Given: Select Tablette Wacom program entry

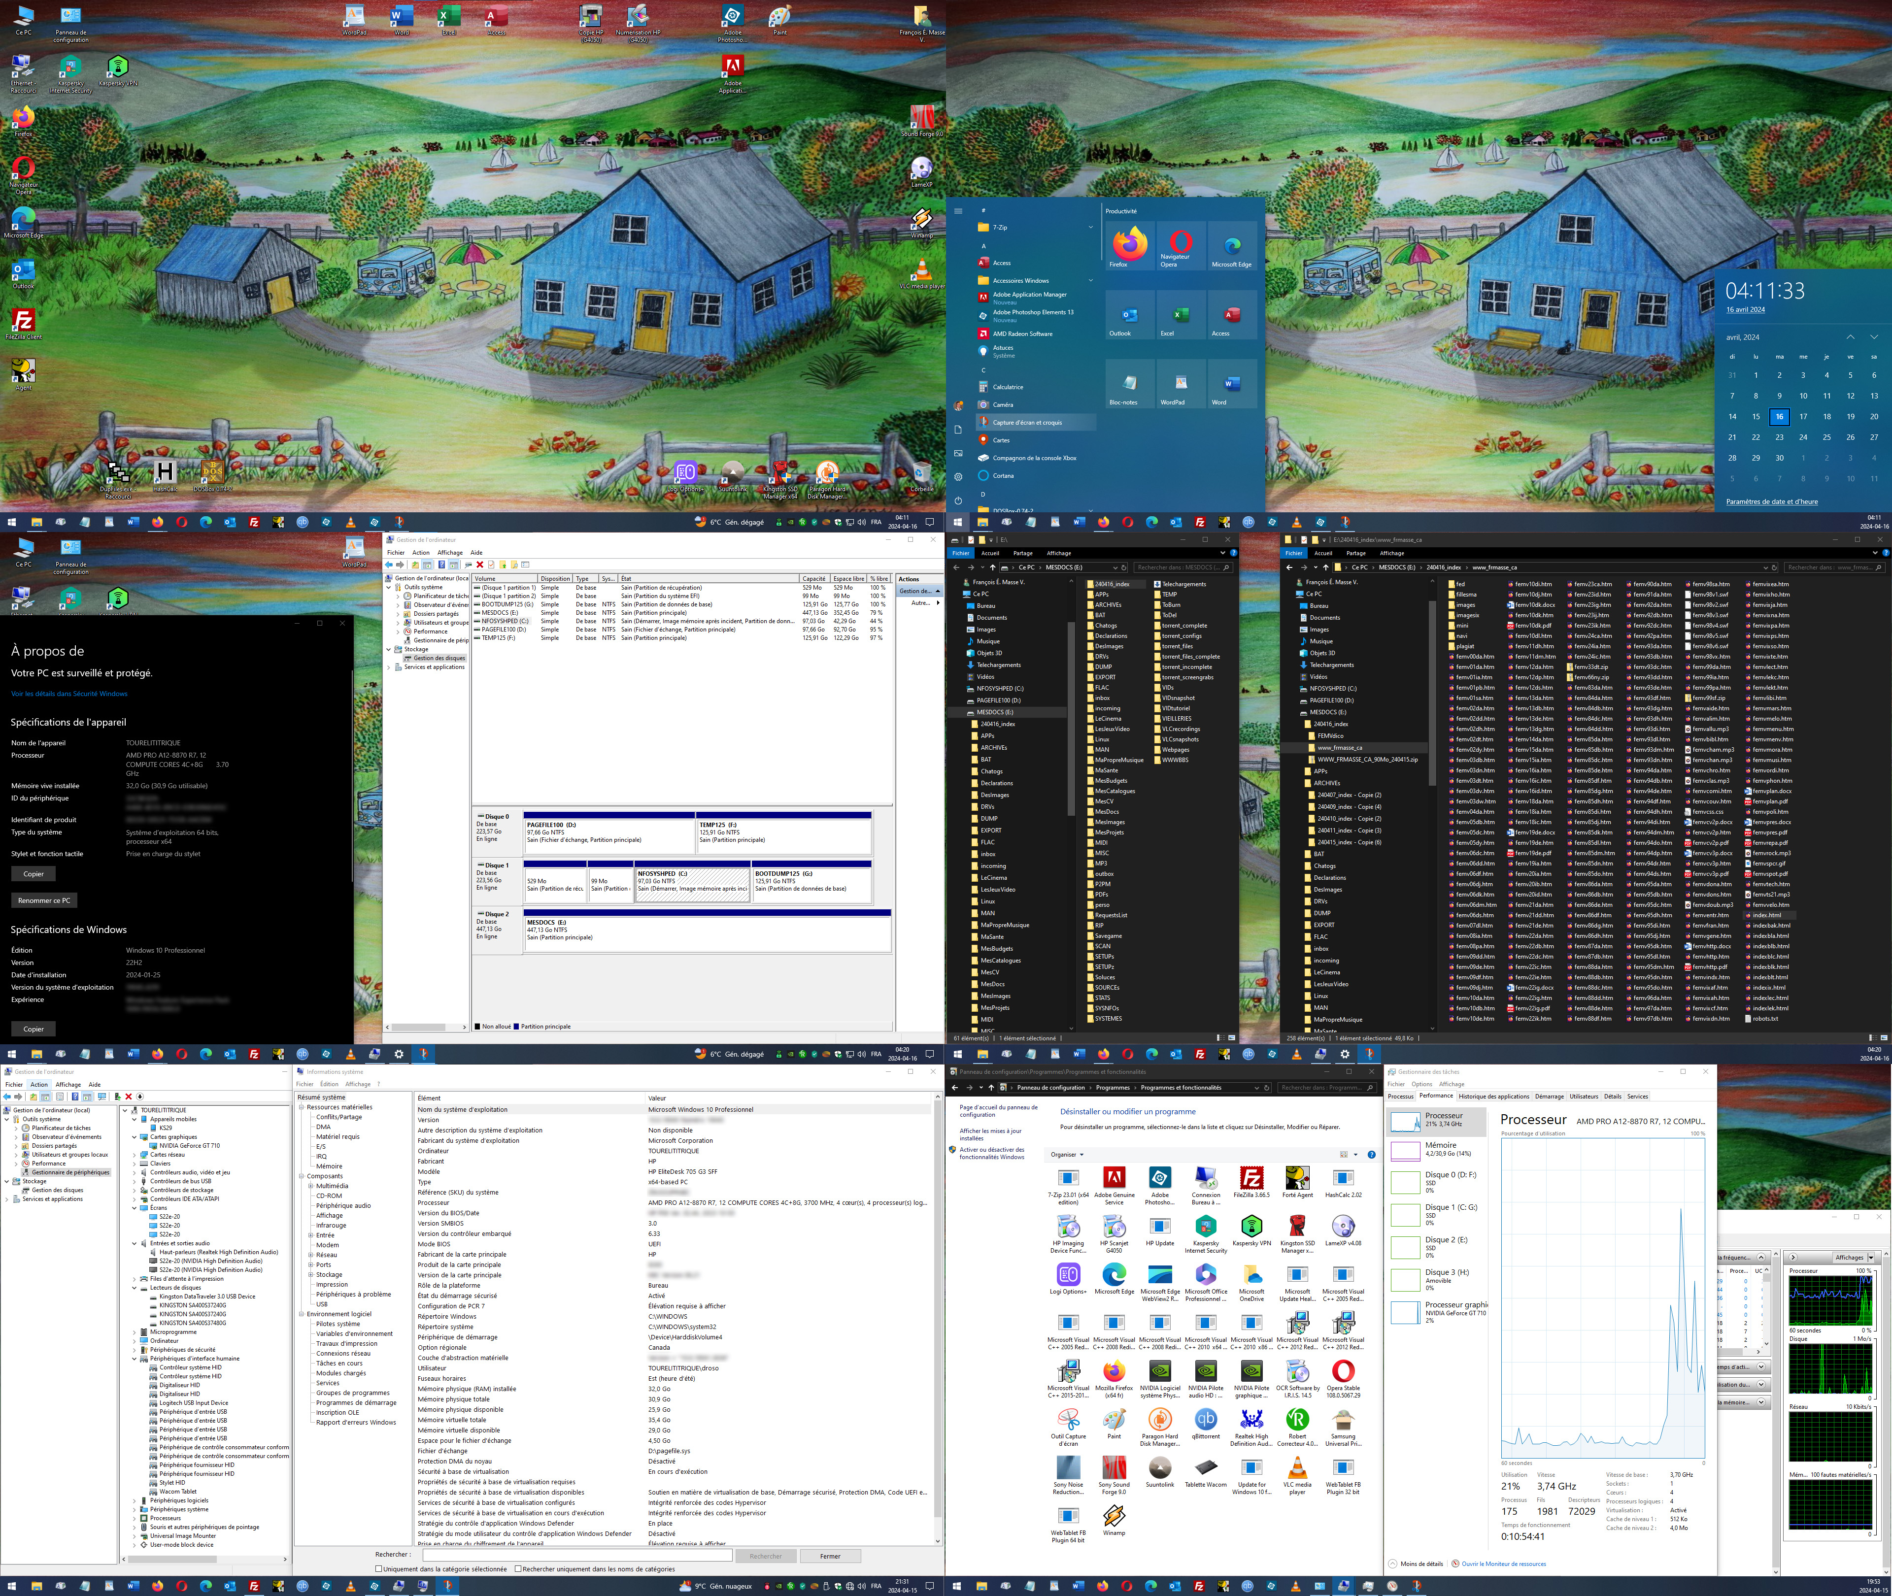Looking at the screenshot, I should [x=1205, y=1473].
